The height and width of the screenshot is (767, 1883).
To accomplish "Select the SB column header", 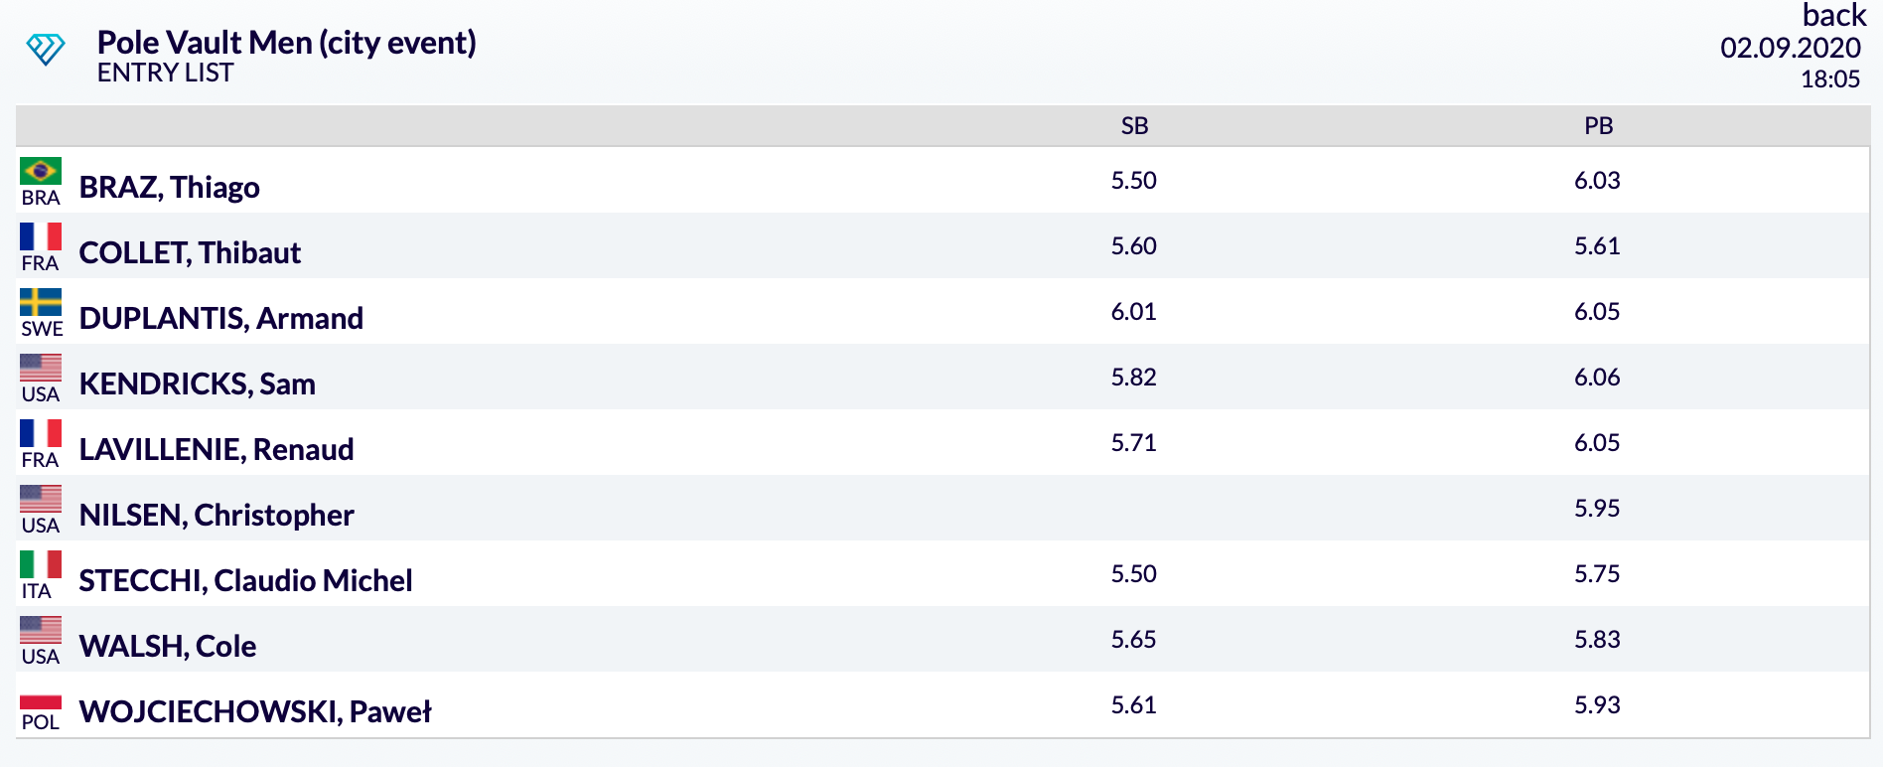I will click(1134, 126).
